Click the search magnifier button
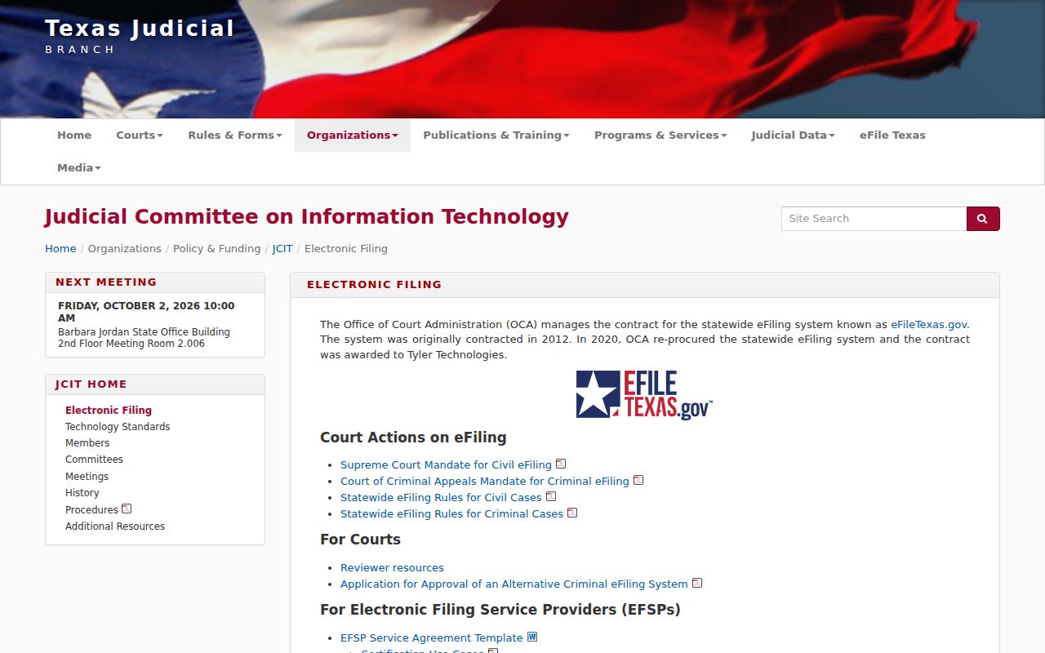Image resolution: width=1045 pixels, height=653 pixels. (983, 219)
